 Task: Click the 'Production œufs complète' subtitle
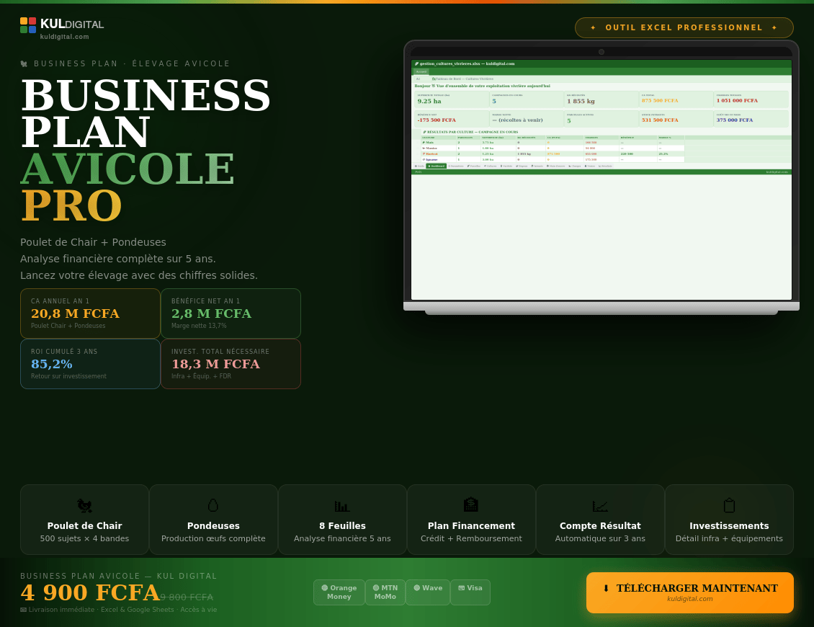(x=213, y=538)
